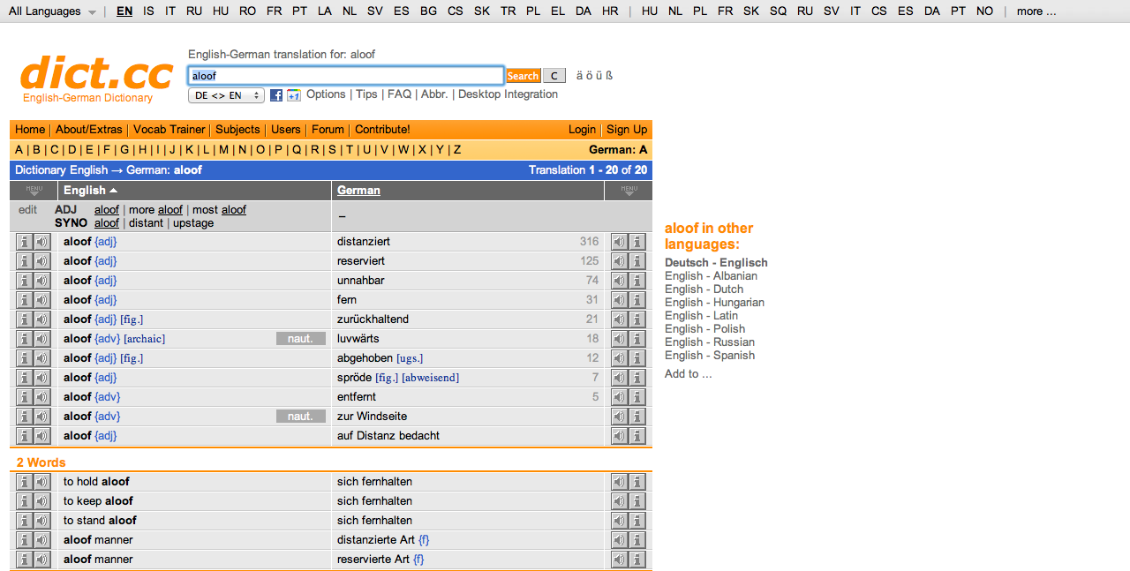Click the Login link
Screen dimensions: 1130x571
coord(582,130)
